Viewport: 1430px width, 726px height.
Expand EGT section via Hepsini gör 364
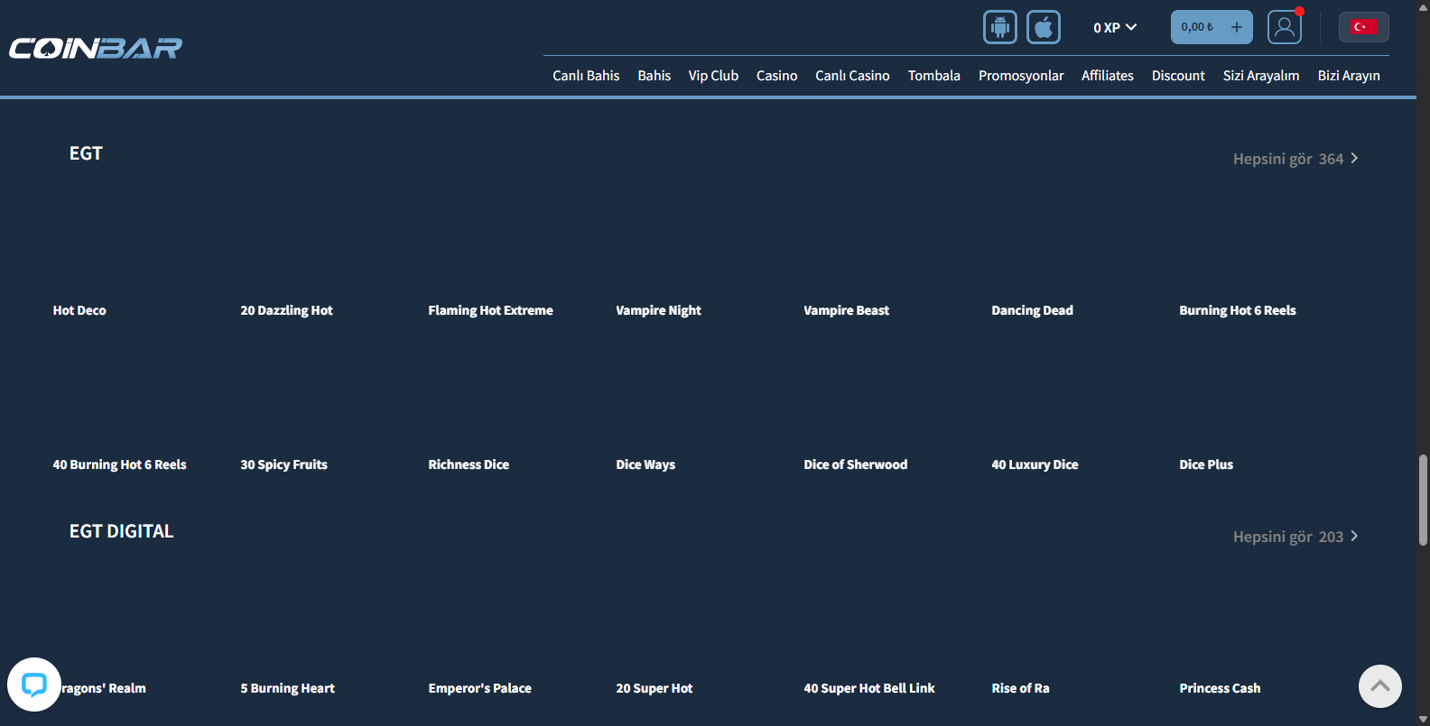click(1295, 159)
